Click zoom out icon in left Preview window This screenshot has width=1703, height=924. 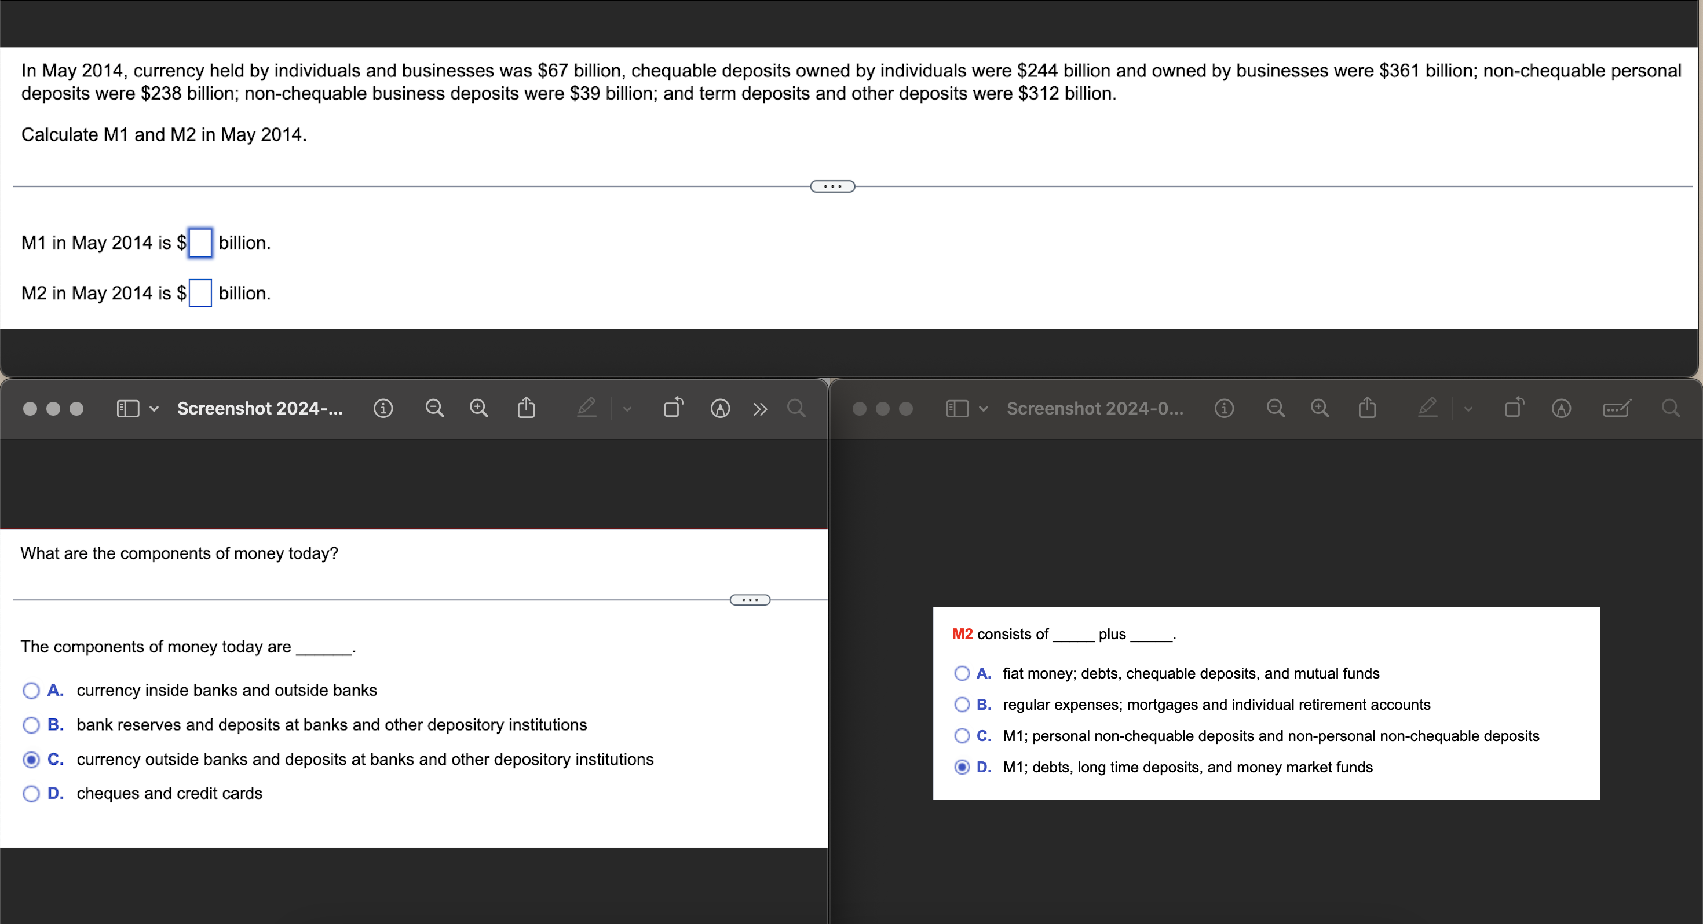click(434, 409)
